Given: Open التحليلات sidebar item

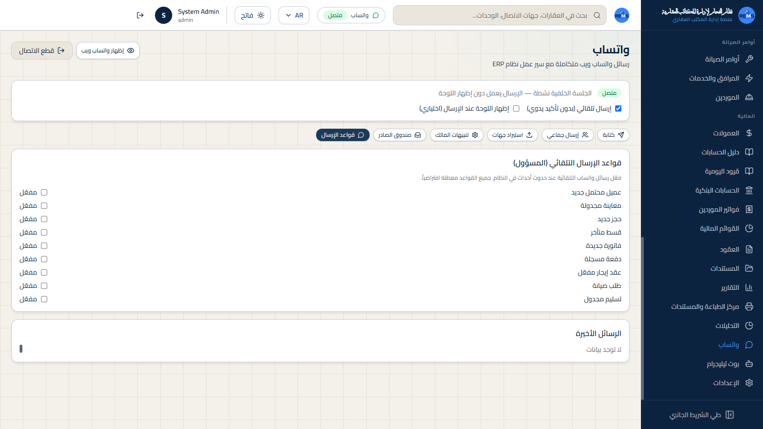Looking at the screenshot, I should click(702, 326).
